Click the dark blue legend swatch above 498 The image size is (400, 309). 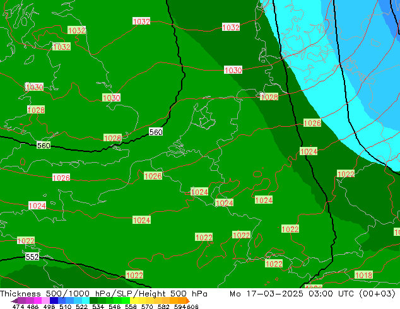(x=54, y=300)
